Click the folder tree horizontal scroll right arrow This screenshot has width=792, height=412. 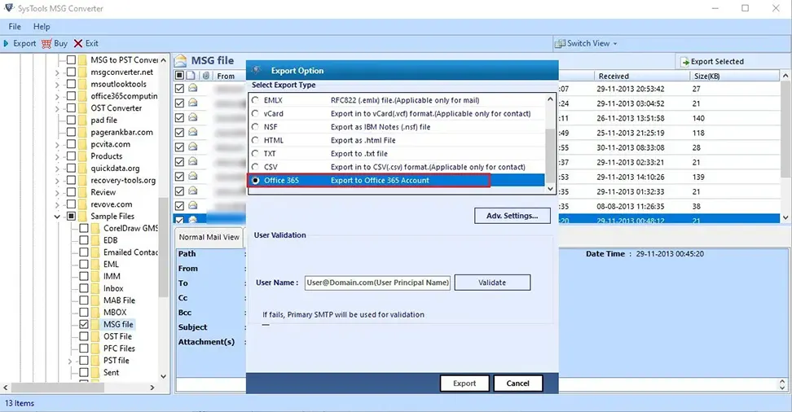(x=152, y=388)
